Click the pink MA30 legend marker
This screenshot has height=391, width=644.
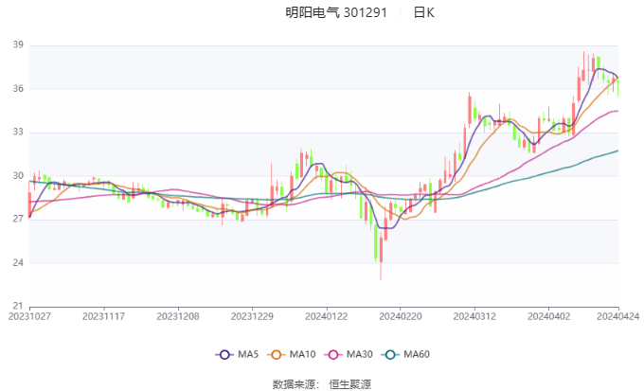point(333,354)
